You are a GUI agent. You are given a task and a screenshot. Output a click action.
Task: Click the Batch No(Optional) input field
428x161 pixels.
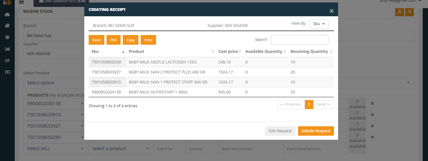[251, 149]
